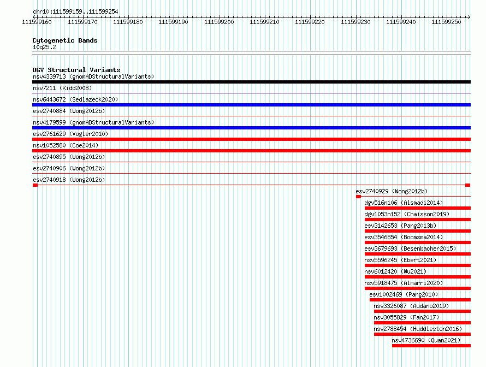Viewport: 486px width, 367px height.
Task: Open nsv1052580 (Coe2014) variant
Action: [x=66, y=145]
